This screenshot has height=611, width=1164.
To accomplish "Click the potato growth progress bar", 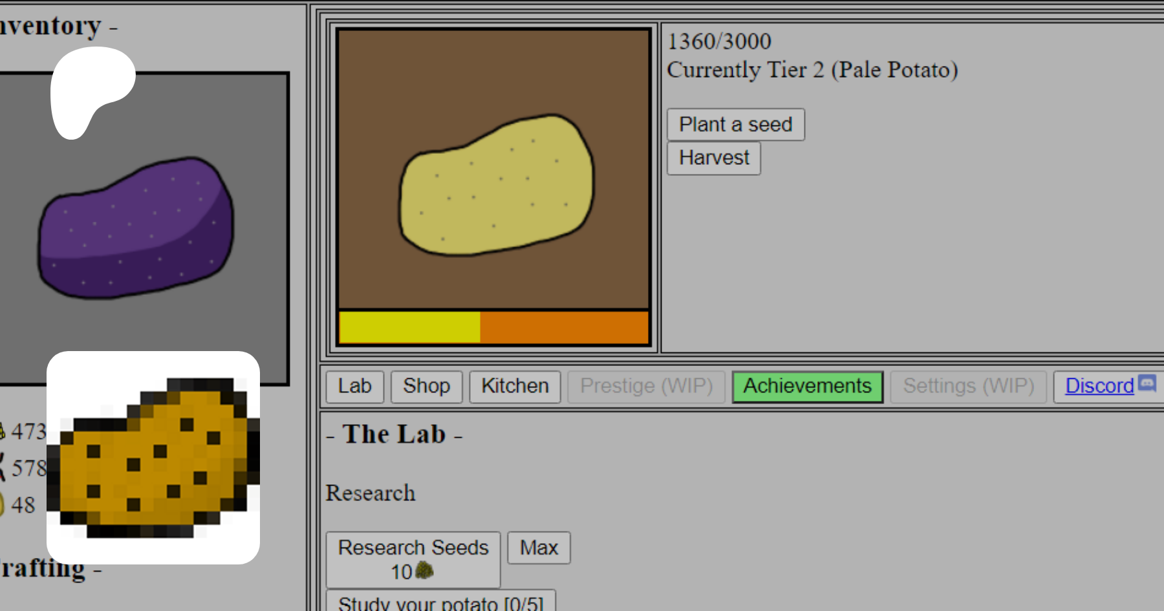I will pyautogui.click(x=493, y=327).
